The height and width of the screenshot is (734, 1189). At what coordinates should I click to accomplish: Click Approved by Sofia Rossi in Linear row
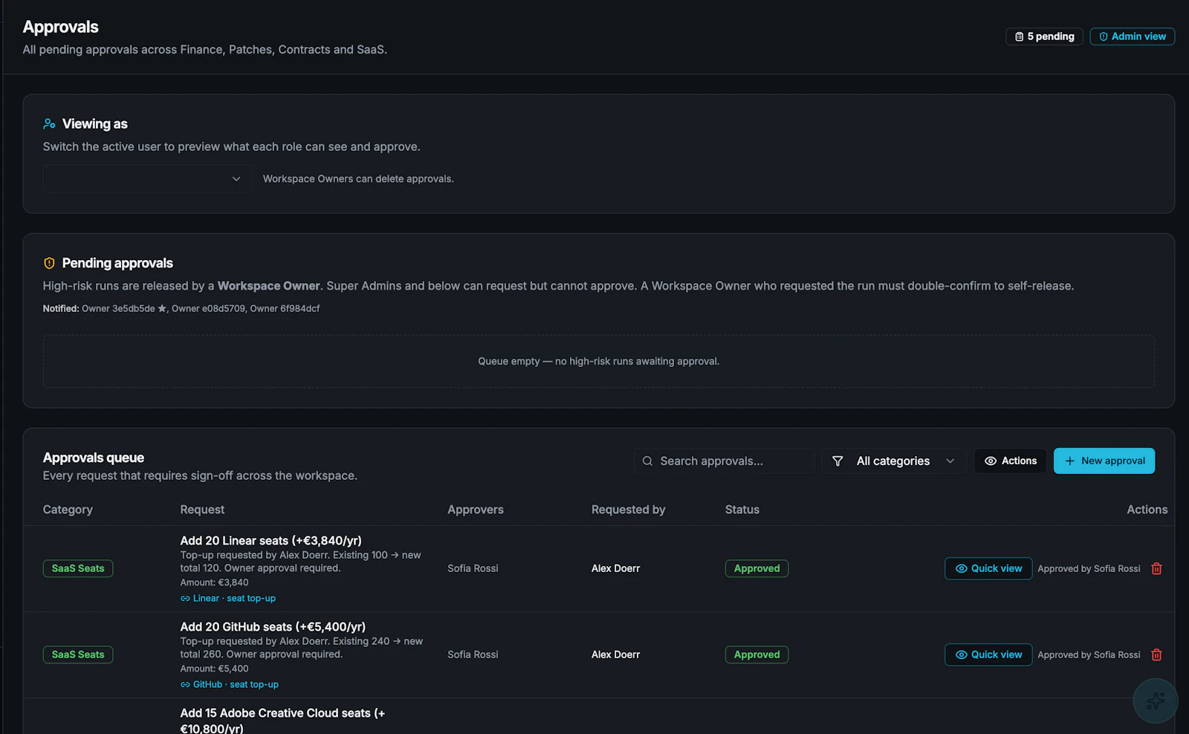click(x=1089, y=568)
